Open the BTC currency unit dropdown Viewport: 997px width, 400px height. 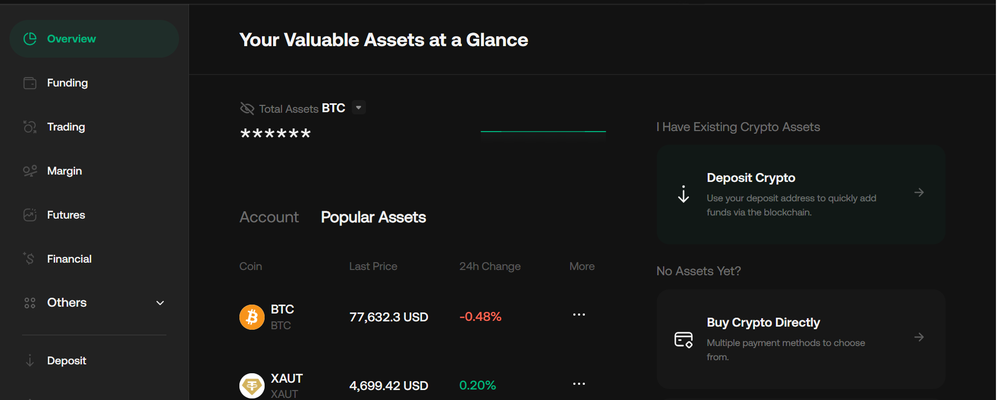point(359,107)
